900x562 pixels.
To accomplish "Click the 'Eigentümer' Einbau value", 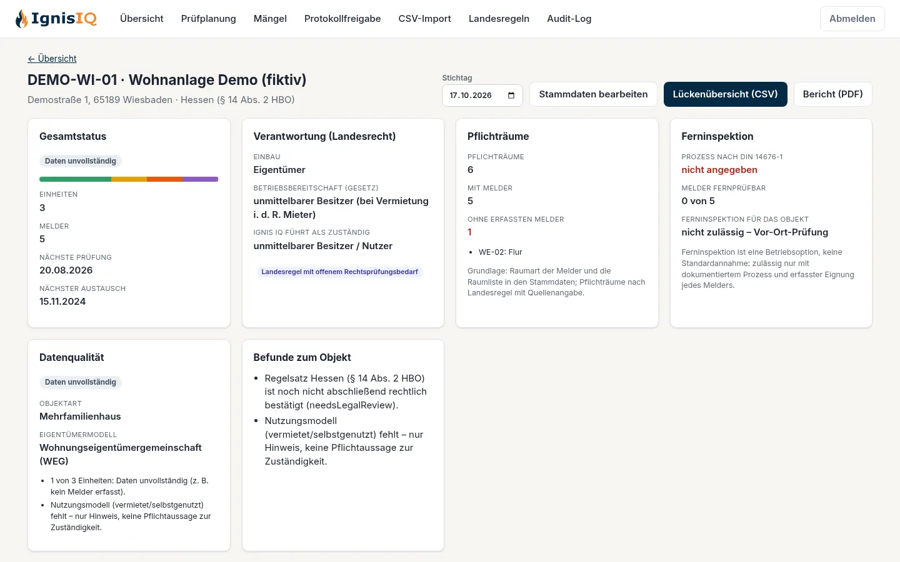I will 279,170.
